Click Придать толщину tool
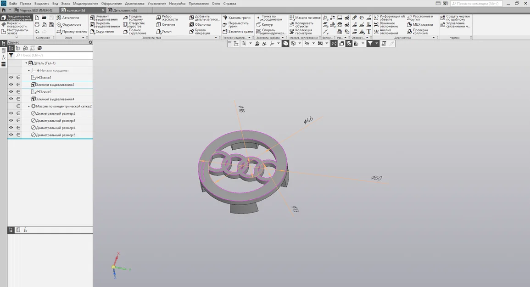The height and width of the screenshot is (287, 530). tap(133, 17)
